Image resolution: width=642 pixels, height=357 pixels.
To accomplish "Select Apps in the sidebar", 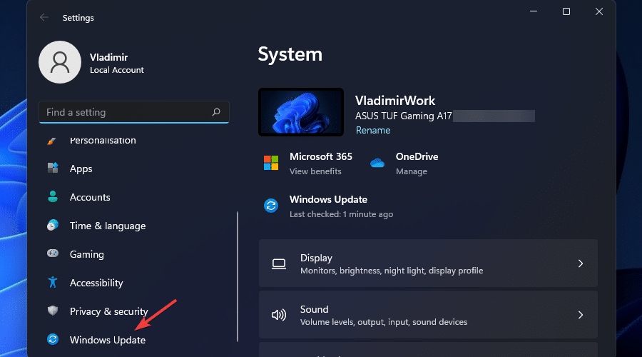I will [81, 169].
